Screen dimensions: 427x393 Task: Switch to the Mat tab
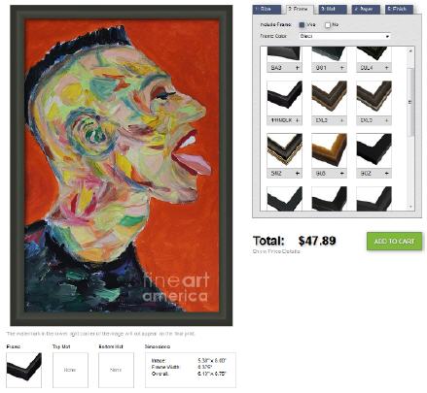332,10
